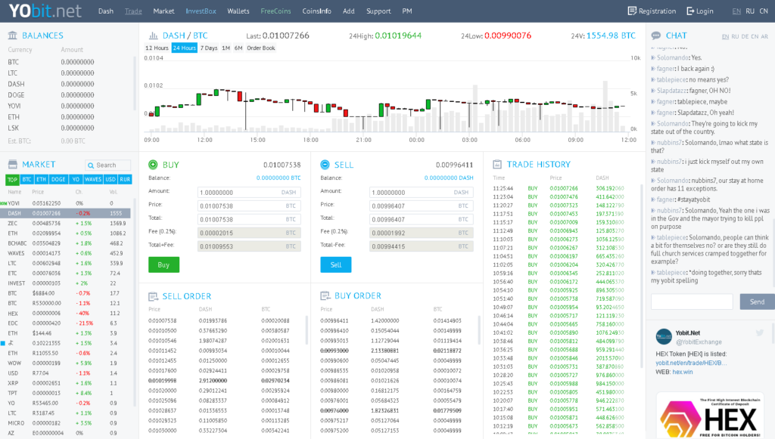Click the blue Sell minus icon
Screen dimensions: 775x439
pos(325,165)
